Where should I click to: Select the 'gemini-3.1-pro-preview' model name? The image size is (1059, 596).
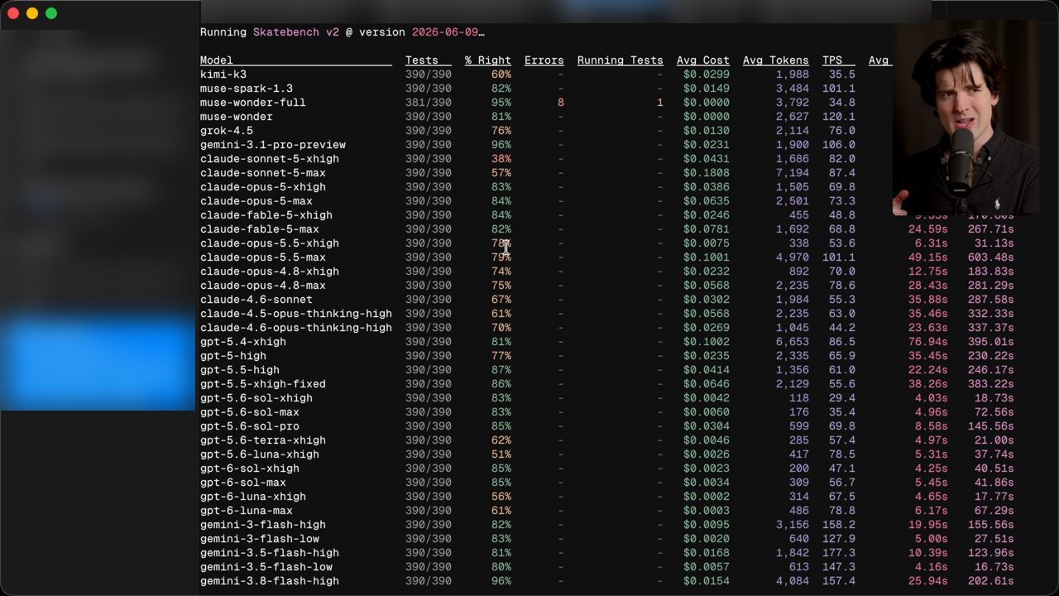273,145
